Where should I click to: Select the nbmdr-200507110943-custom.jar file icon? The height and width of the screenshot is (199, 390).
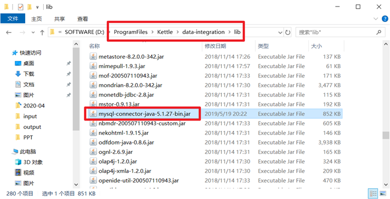click(93, 123)
